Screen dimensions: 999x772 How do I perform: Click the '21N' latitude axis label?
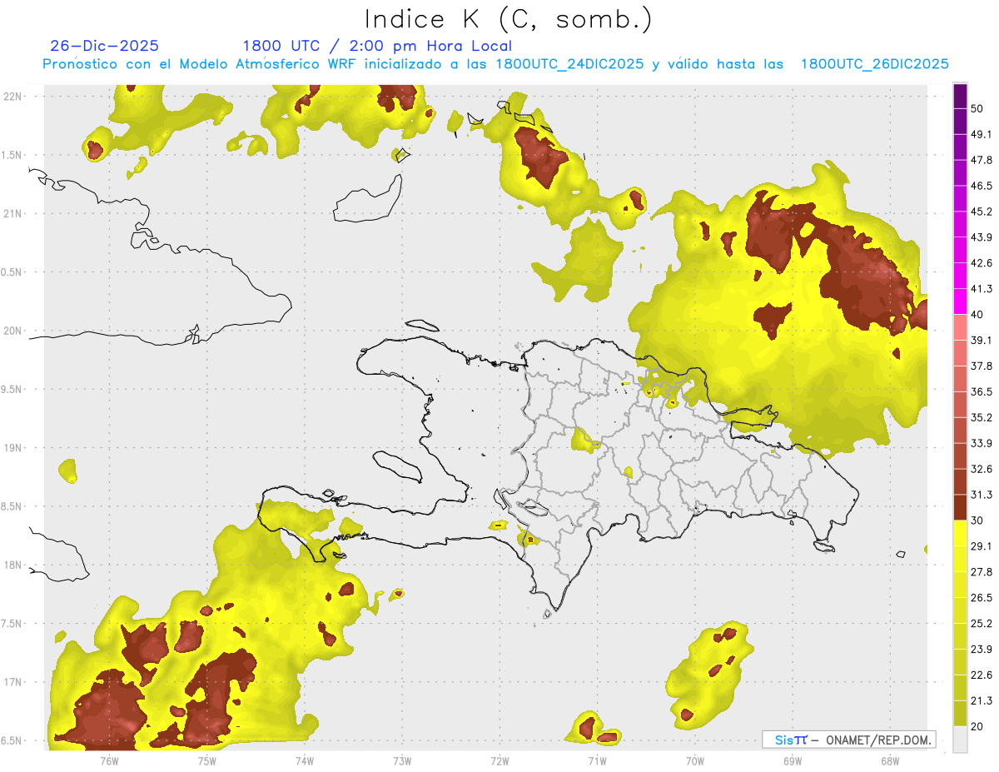coord(12,213)
